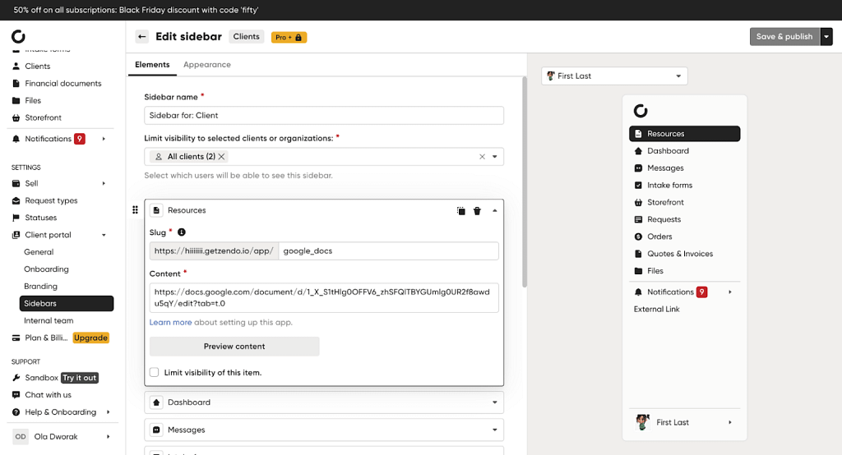Click the Pro+ lock badge
The width and height of the screenshot is (842, 455).
pos(289,37)
